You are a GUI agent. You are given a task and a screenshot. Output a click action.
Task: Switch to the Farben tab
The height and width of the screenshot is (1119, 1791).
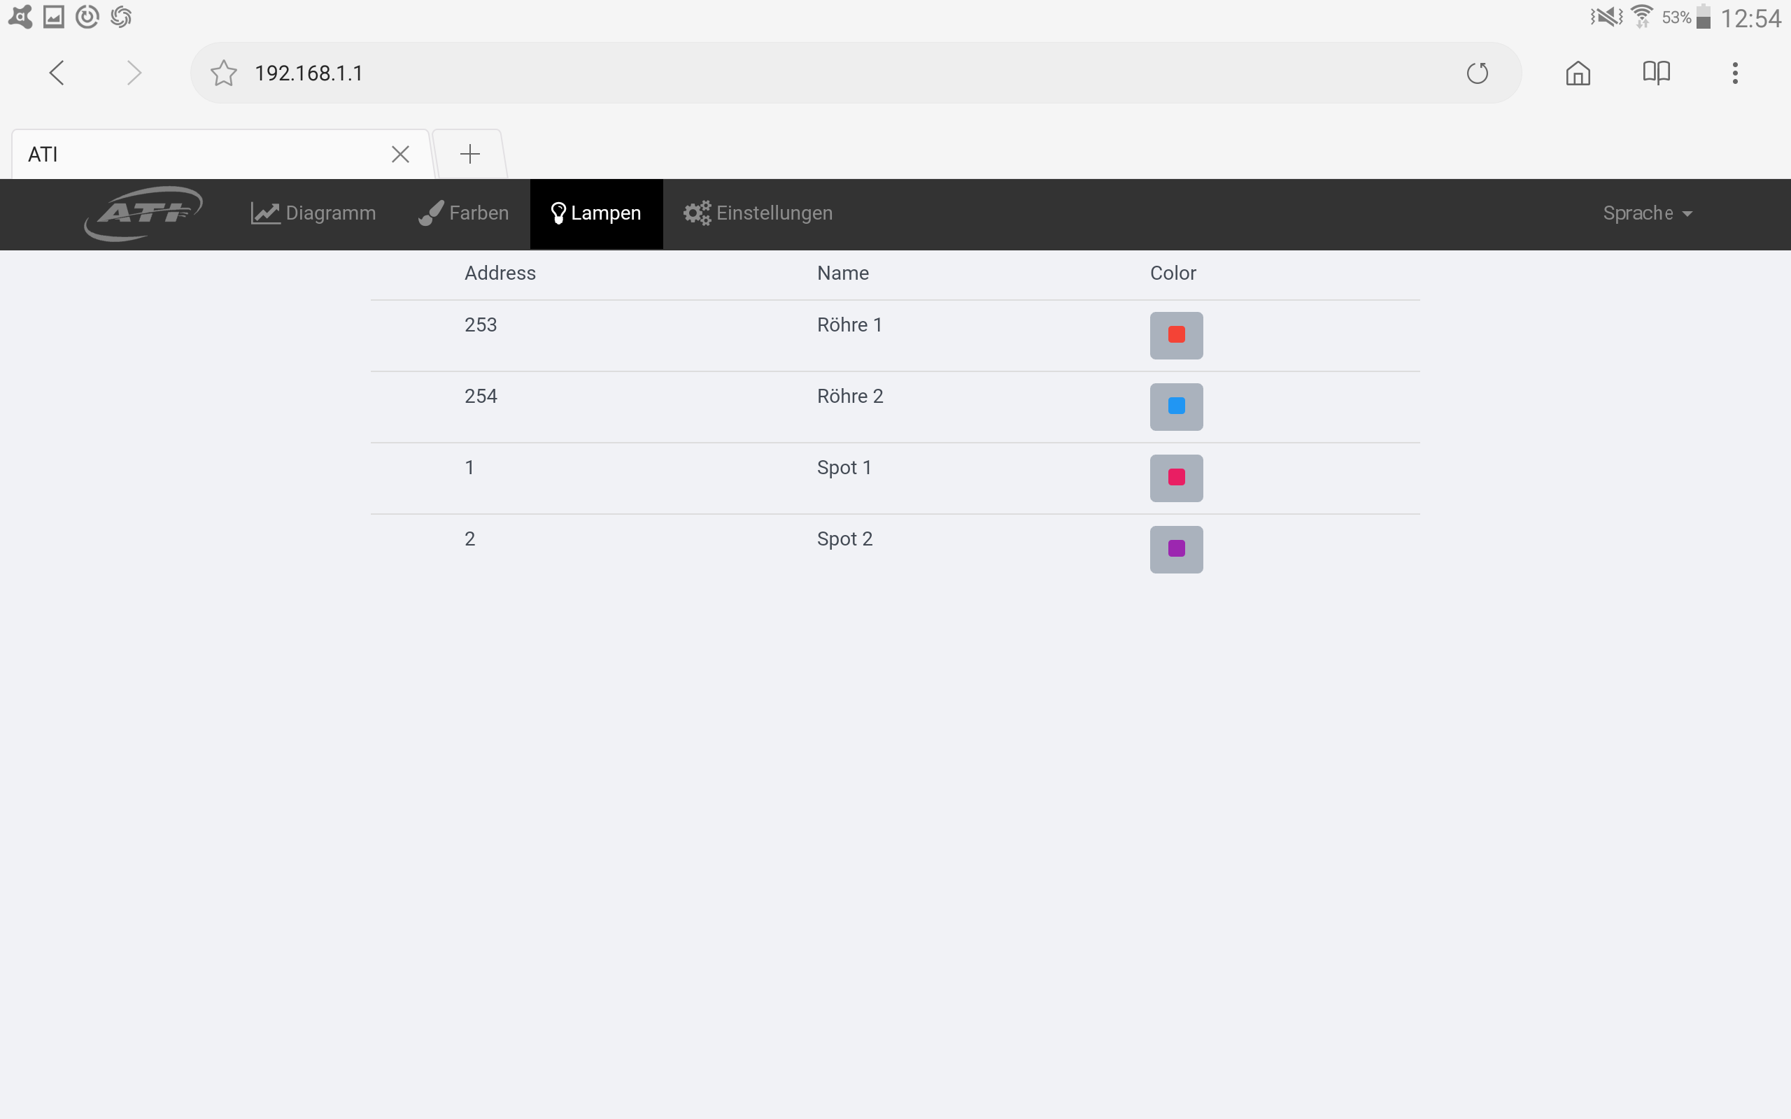click(x=464, y=213)
